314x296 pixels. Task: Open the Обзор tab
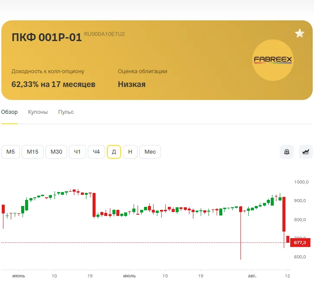click(10, 112)
